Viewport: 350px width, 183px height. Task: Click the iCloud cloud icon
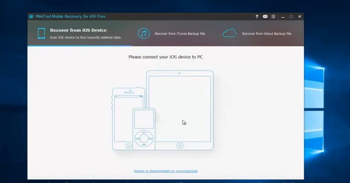click(x=230, y=33)
